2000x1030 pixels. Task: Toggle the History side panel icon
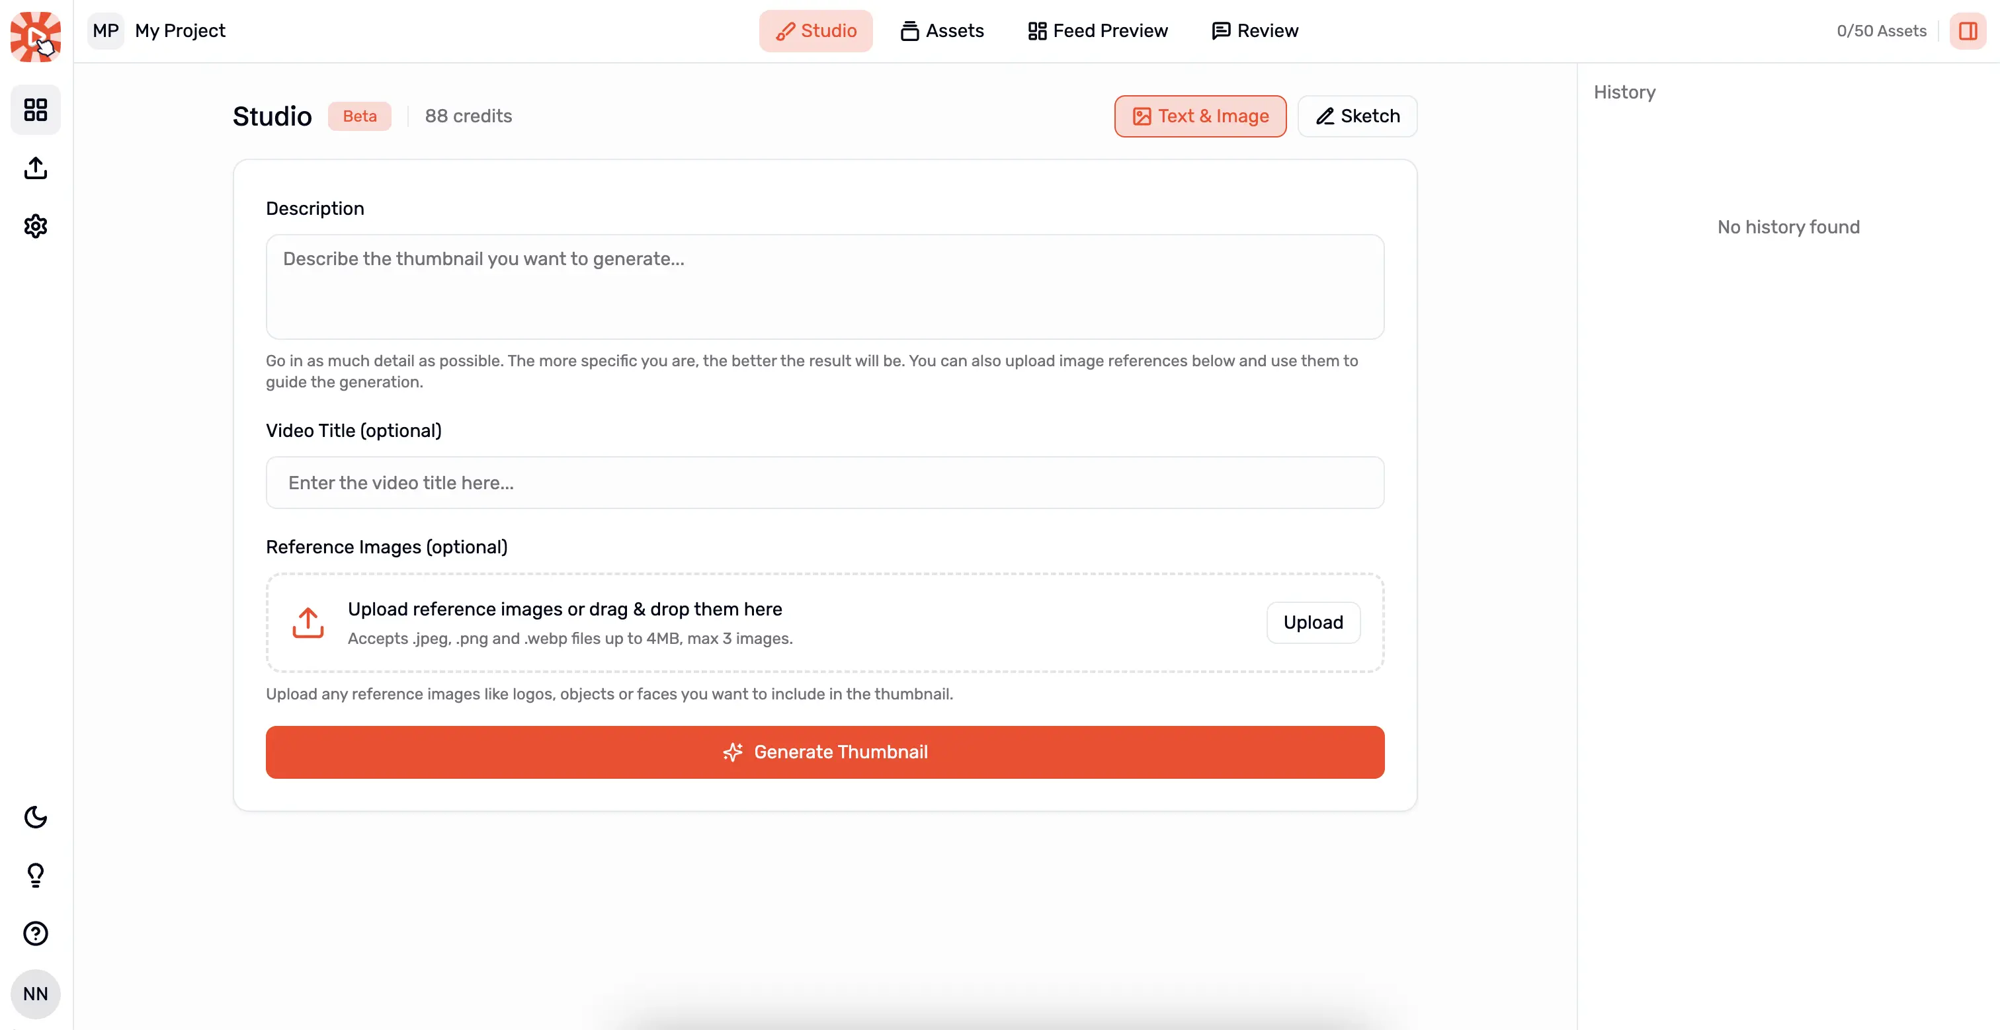[1968, 31]
